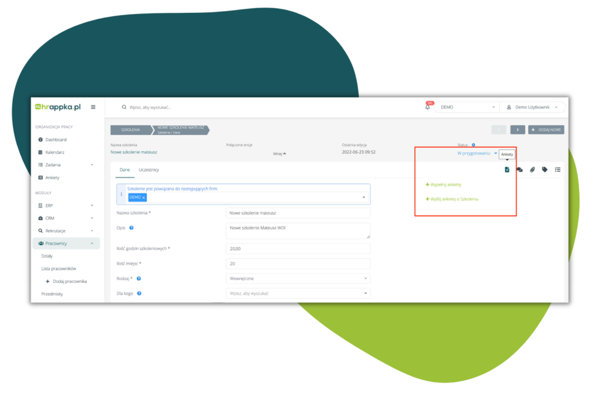This screenshot has width=599, height=400.
Task: Expand the Rodzaj dropdown showing Wewnętrzne
Action: [298, 279]
